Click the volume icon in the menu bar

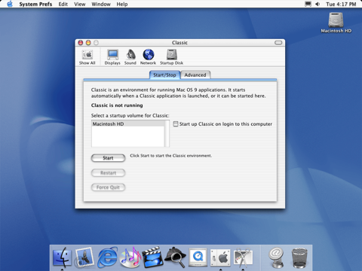(x=318, y=4)
